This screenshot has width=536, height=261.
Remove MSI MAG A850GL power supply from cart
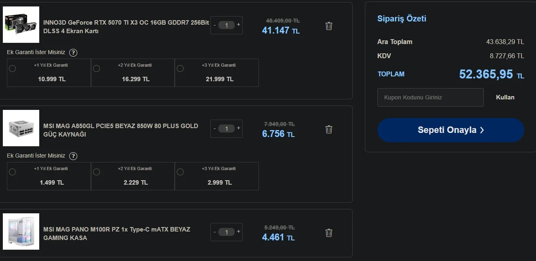click(x=329, y=129)
